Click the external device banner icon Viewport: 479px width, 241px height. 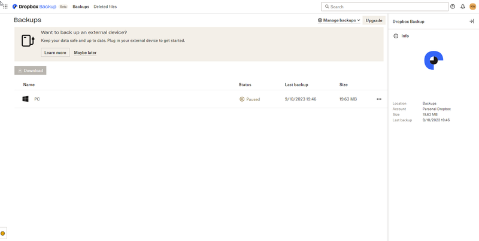28,41
